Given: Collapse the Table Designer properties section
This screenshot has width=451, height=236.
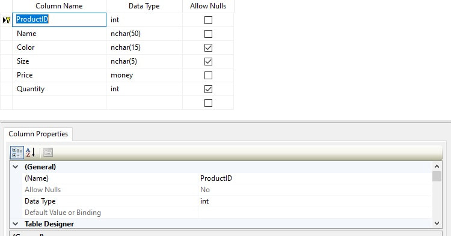Looking at the screenshot, I should click(16, 223).
